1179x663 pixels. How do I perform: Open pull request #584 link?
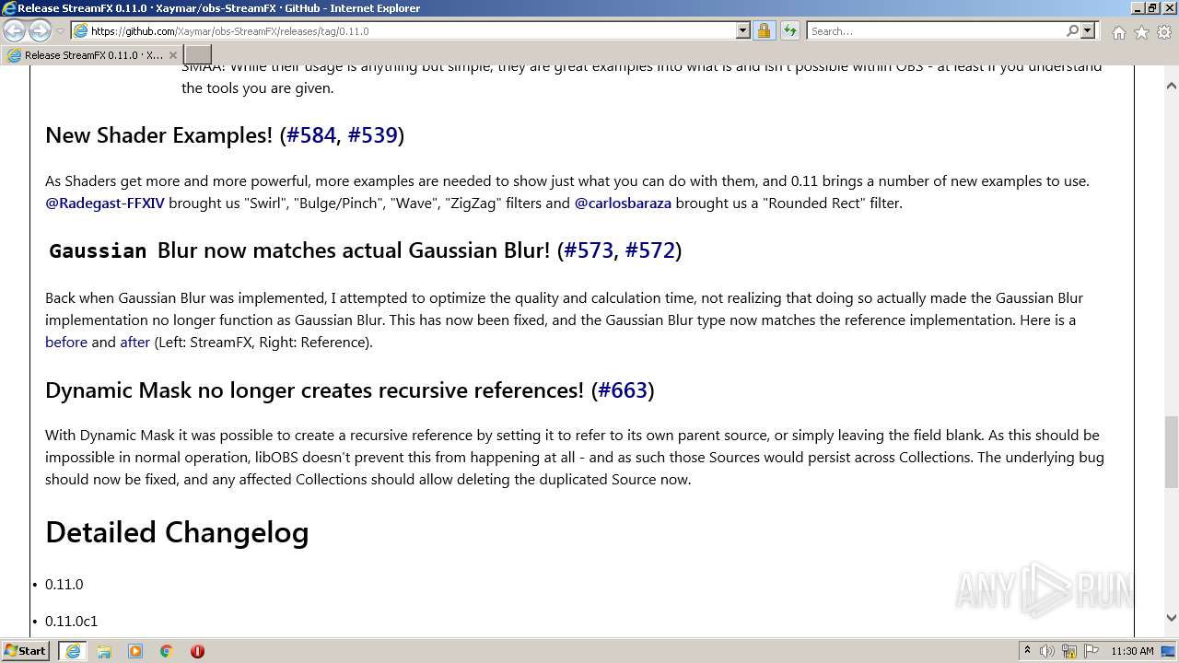tap(311, 135)
